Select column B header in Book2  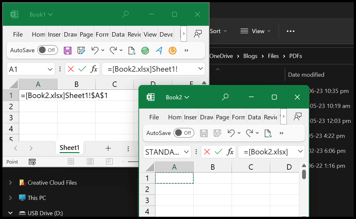(x=212, y=167)
